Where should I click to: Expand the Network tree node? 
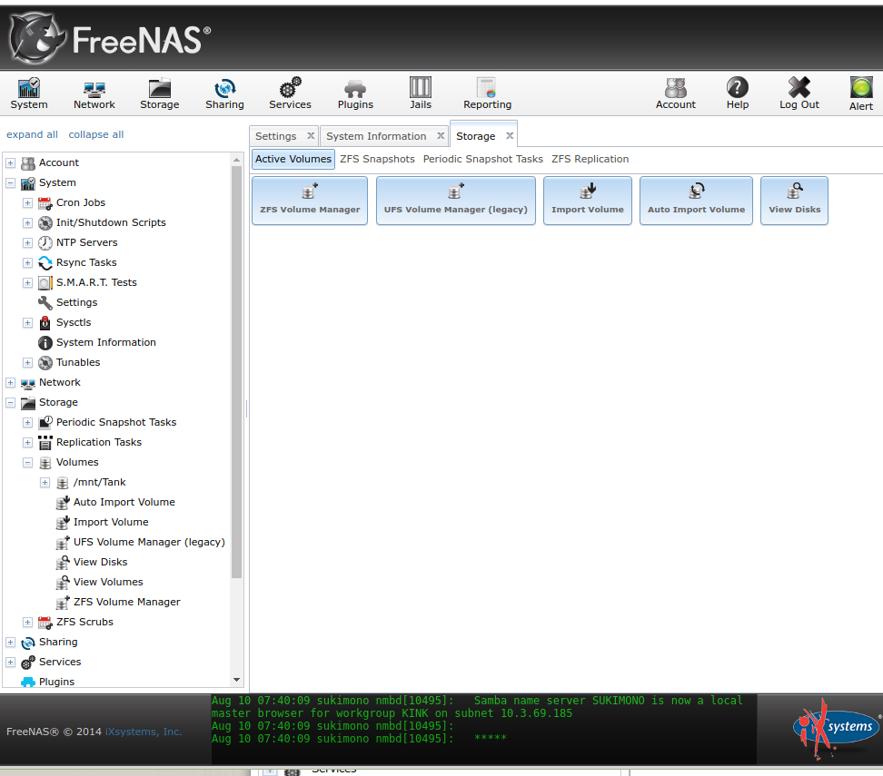pos(10,383)
